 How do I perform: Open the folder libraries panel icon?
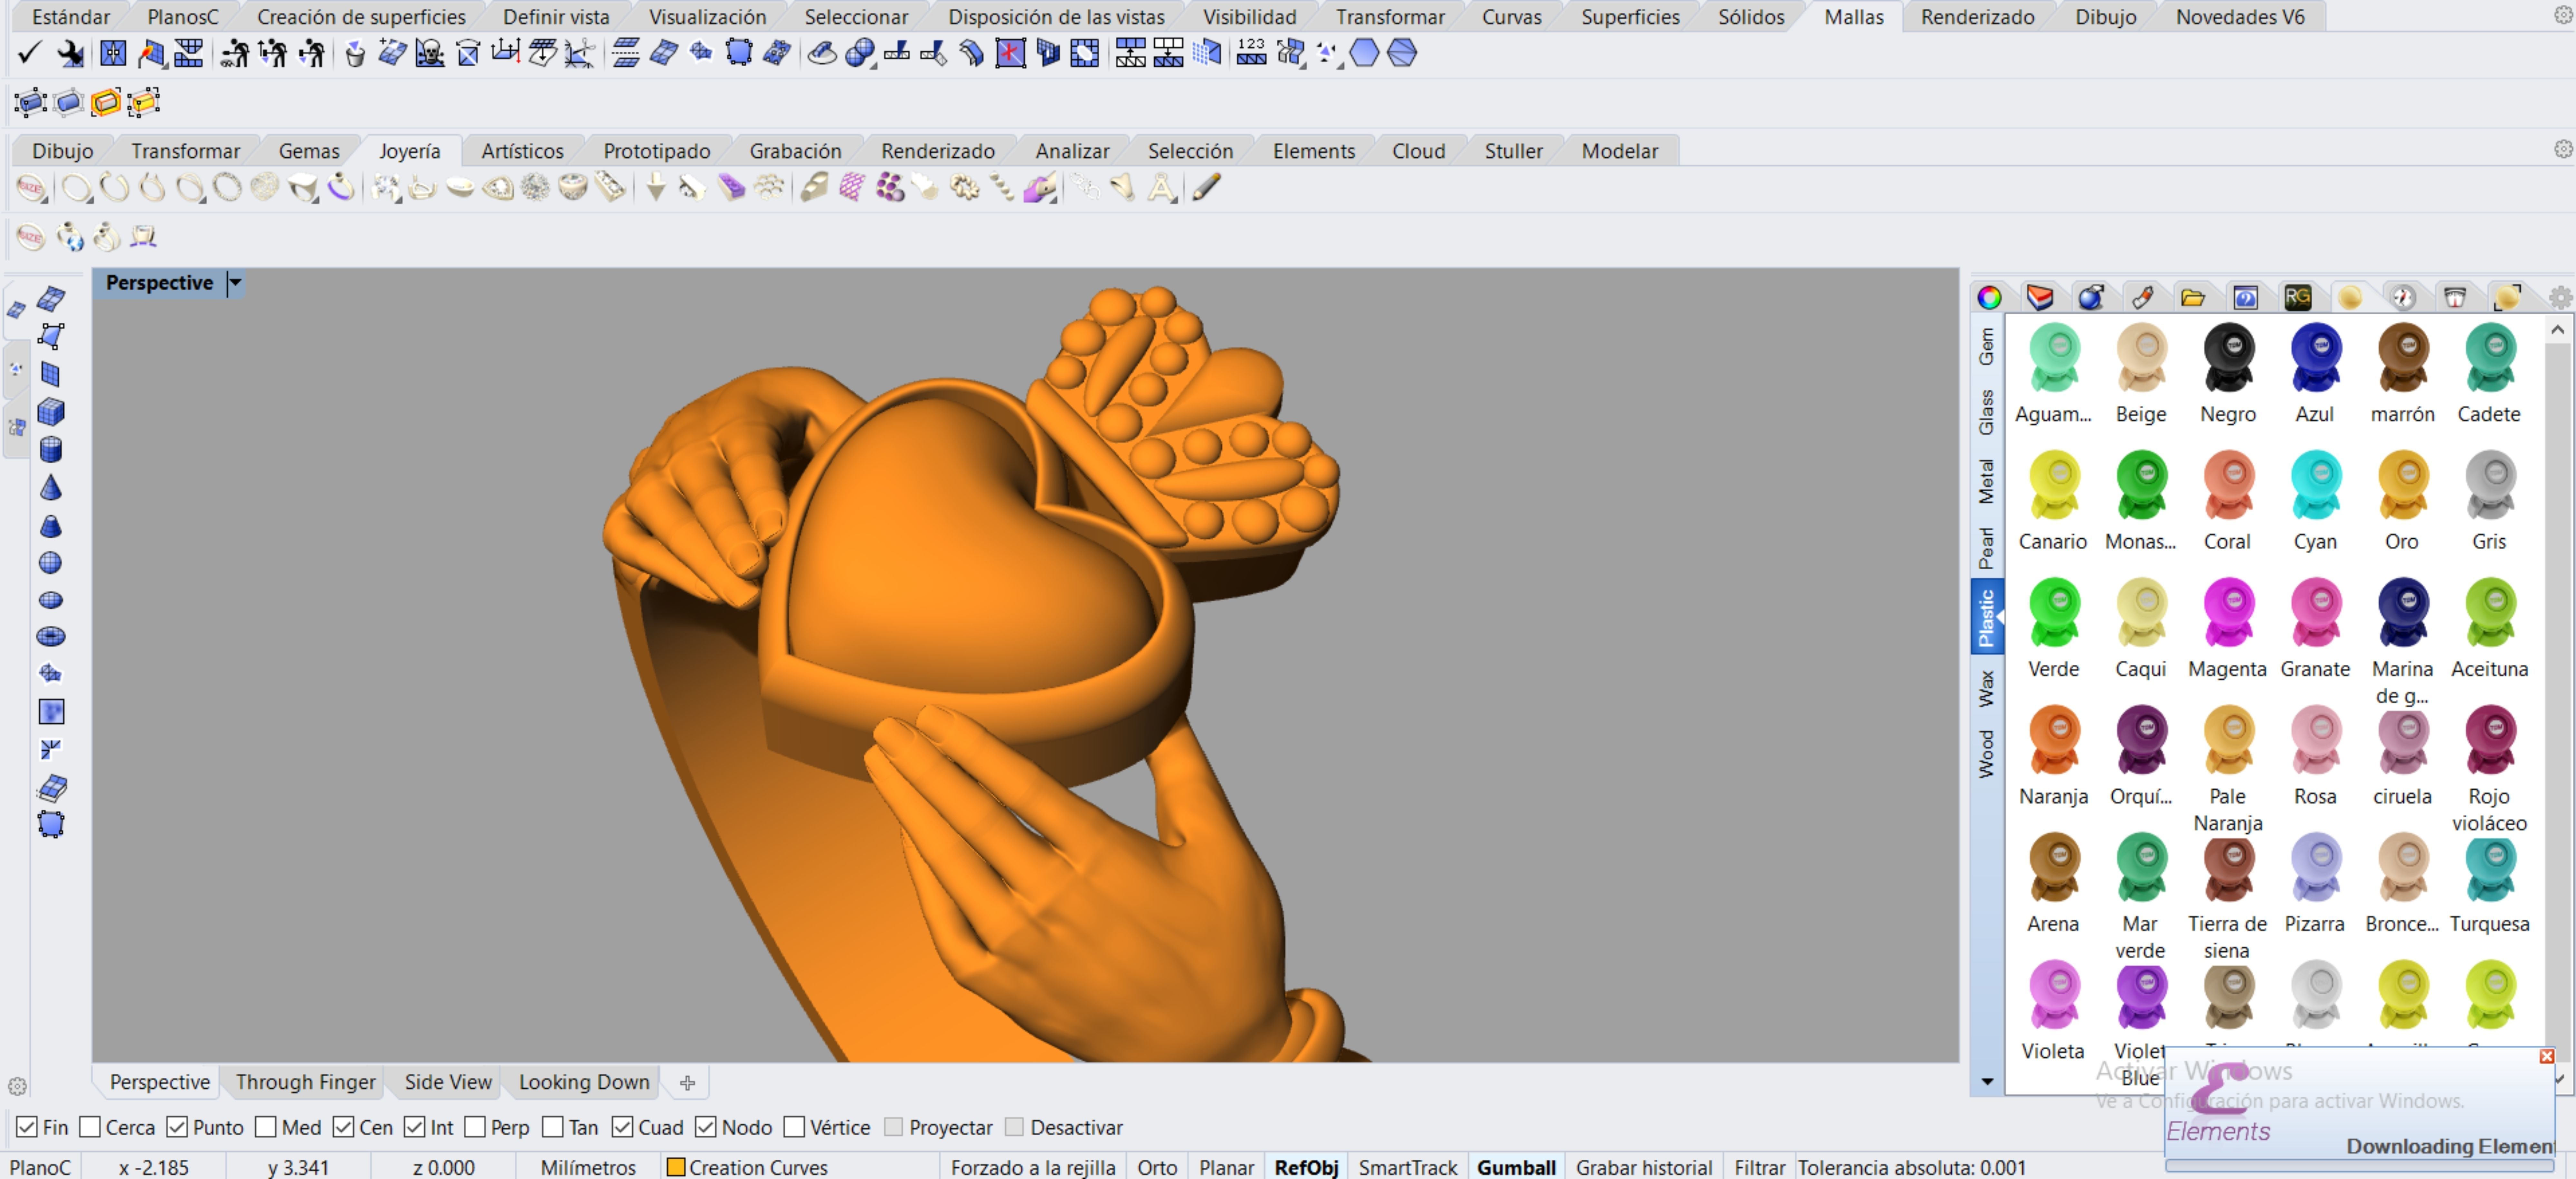pos(2193,298)
